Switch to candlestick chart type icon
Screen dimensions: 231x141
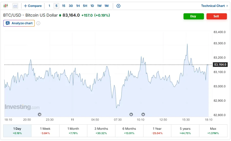click(6, 6)
